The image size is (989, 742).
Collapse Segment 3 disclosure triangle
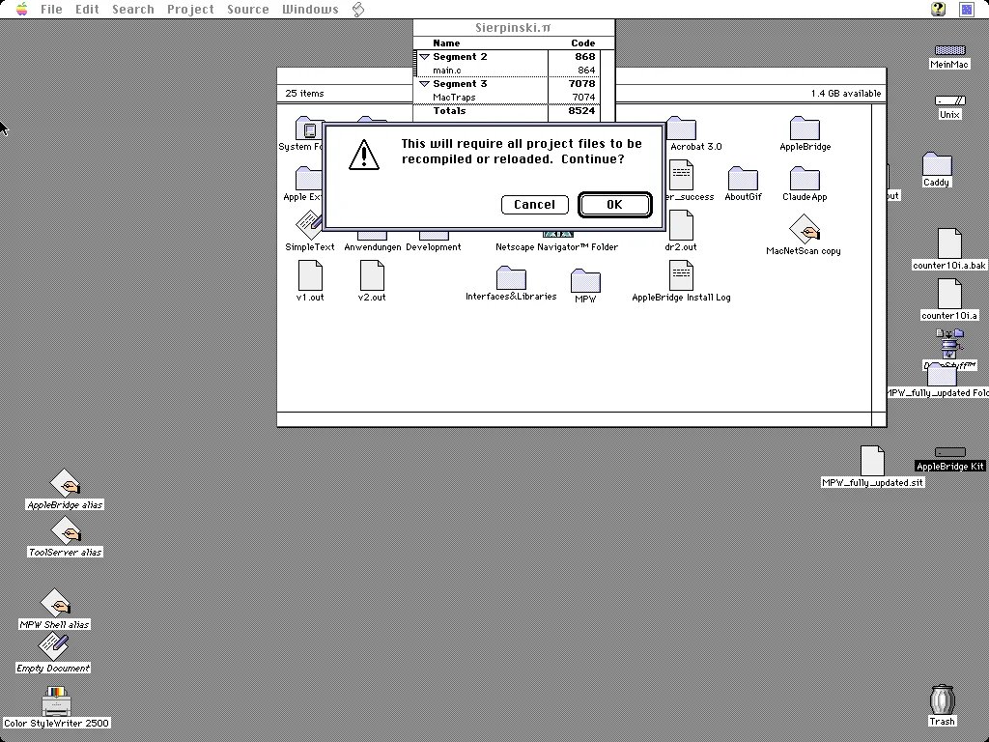425,84
